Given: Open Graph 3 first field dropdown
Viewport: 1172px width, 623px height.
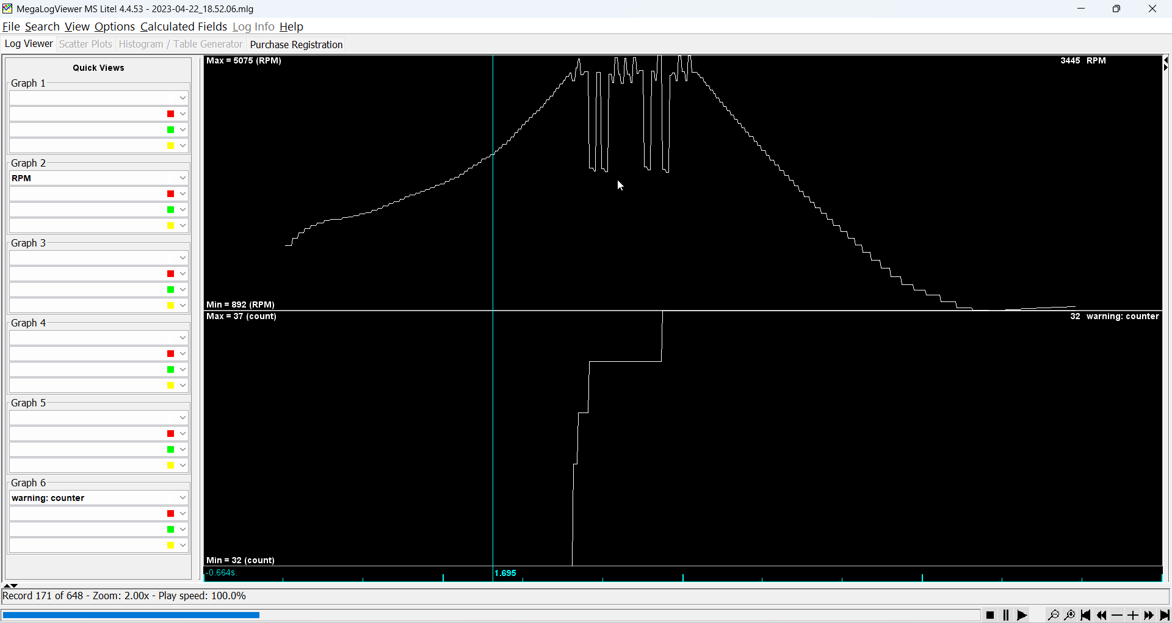Looking at the screenshot, I should point(99,257).
